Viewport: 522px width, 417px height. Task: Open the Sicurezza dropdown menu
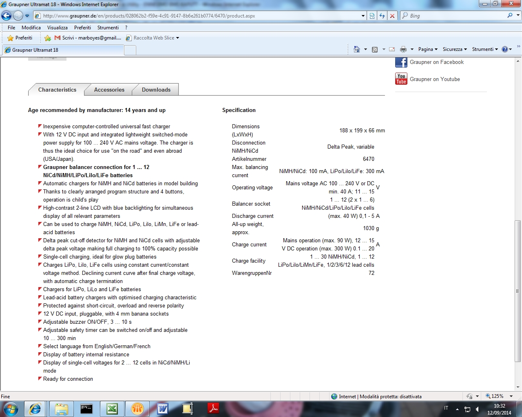click(x=455, y=49)
